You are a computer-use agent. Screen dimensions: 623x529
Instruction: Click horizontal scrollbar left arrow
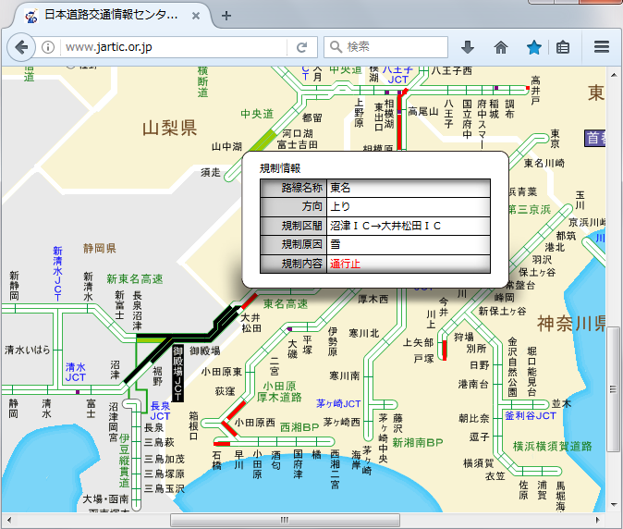point(9,520)
